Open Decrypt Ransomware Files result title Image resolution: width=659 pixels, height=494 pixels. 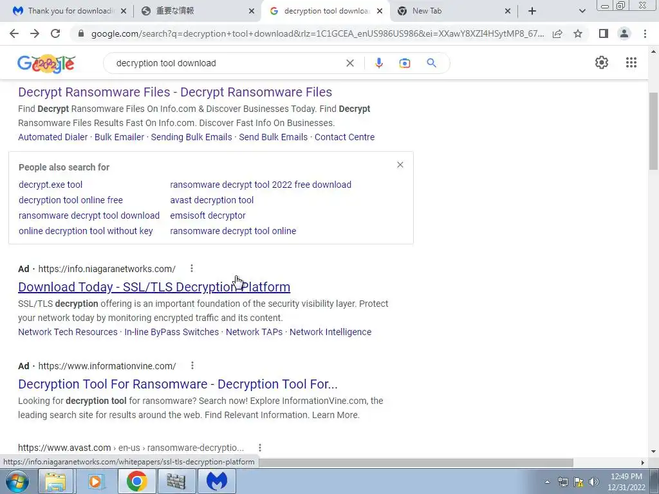[175, 92]
